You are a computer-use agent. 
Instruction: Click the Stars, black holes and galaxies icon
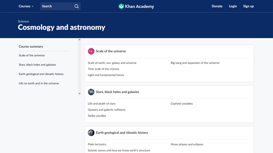click(x=91, y=92)
